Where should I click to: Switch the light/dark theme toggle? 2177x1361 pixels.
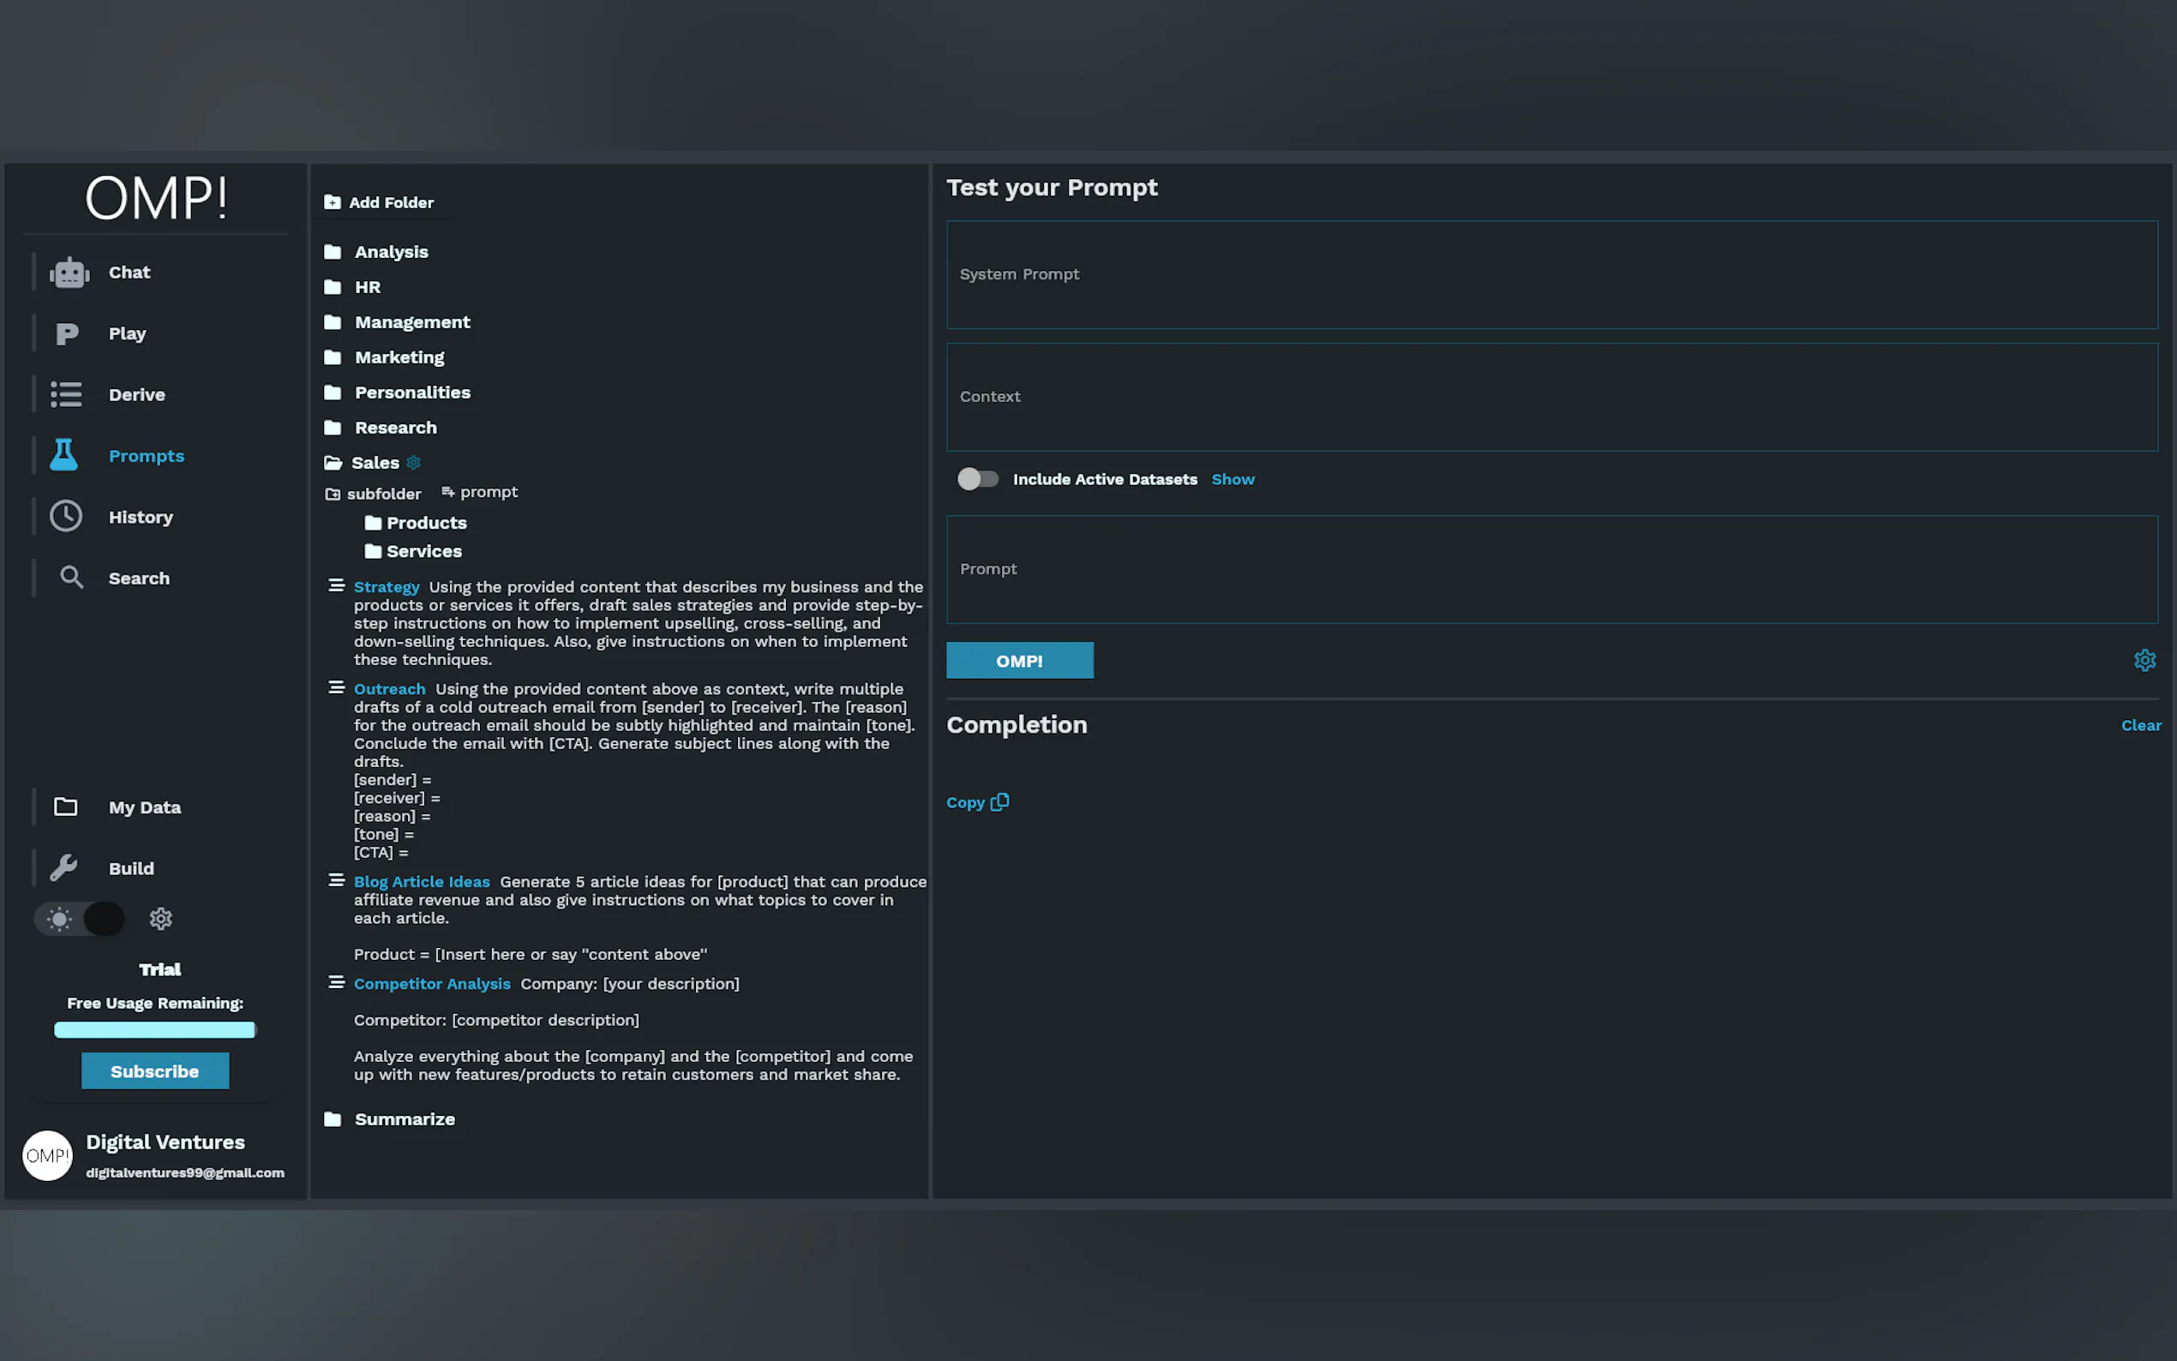tap(80, 918)
